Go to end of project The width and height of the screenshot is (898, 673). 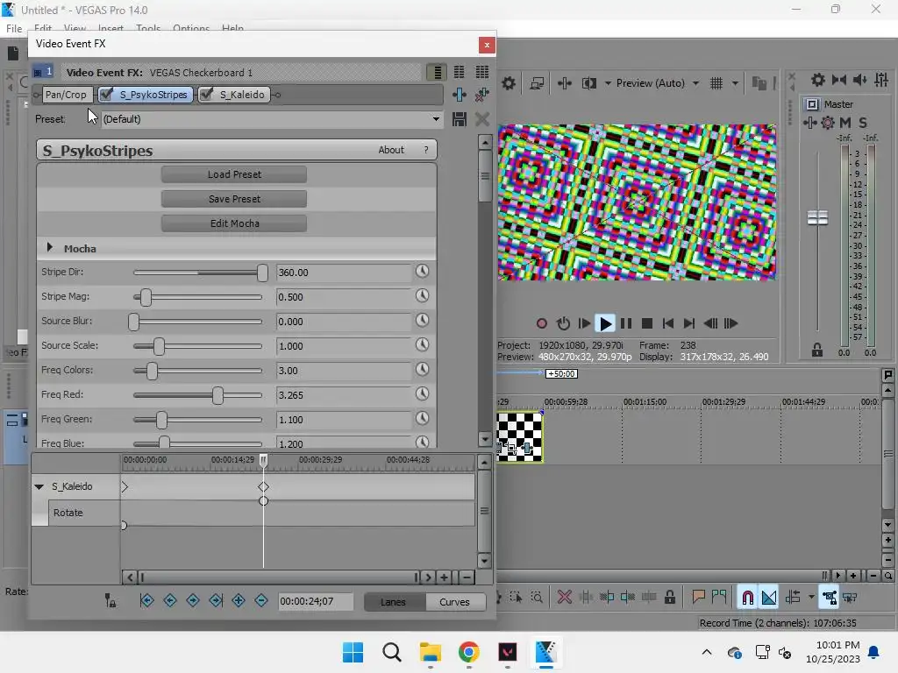[689, 324]
